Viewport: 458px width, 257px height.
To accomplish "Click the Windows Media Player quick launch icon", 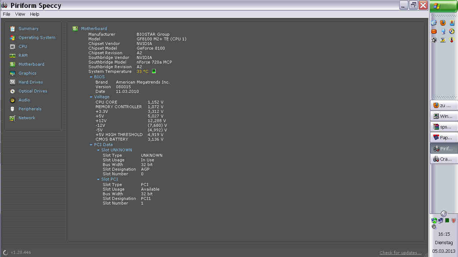I will click(x=452, y=31).
